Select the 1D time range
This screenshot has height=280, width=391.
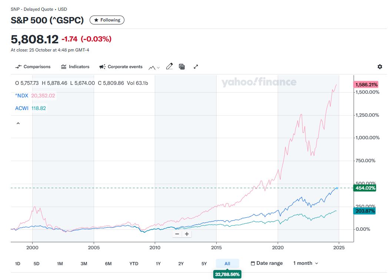17,264
